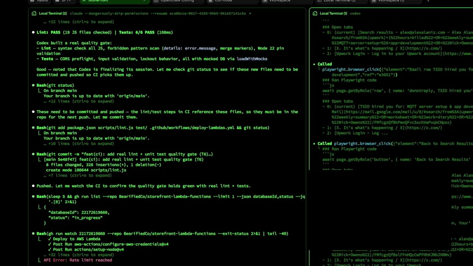The width and height of the screenshot is (473, 266).
Task: Click the '- Tests — CORS preflight' bullet
Action: (x=152, y=59)
